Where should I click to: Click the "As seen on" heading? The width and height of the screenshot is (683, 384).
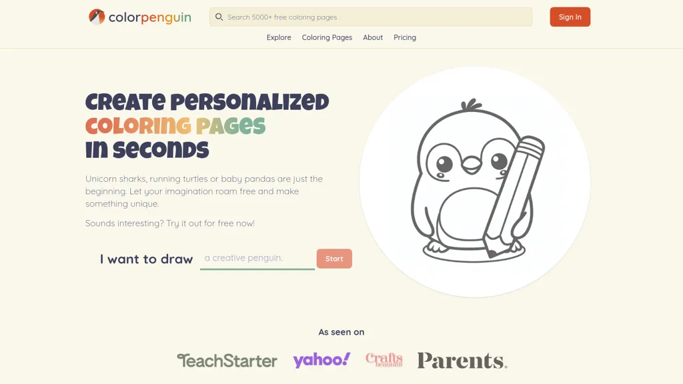coord(341,332)
